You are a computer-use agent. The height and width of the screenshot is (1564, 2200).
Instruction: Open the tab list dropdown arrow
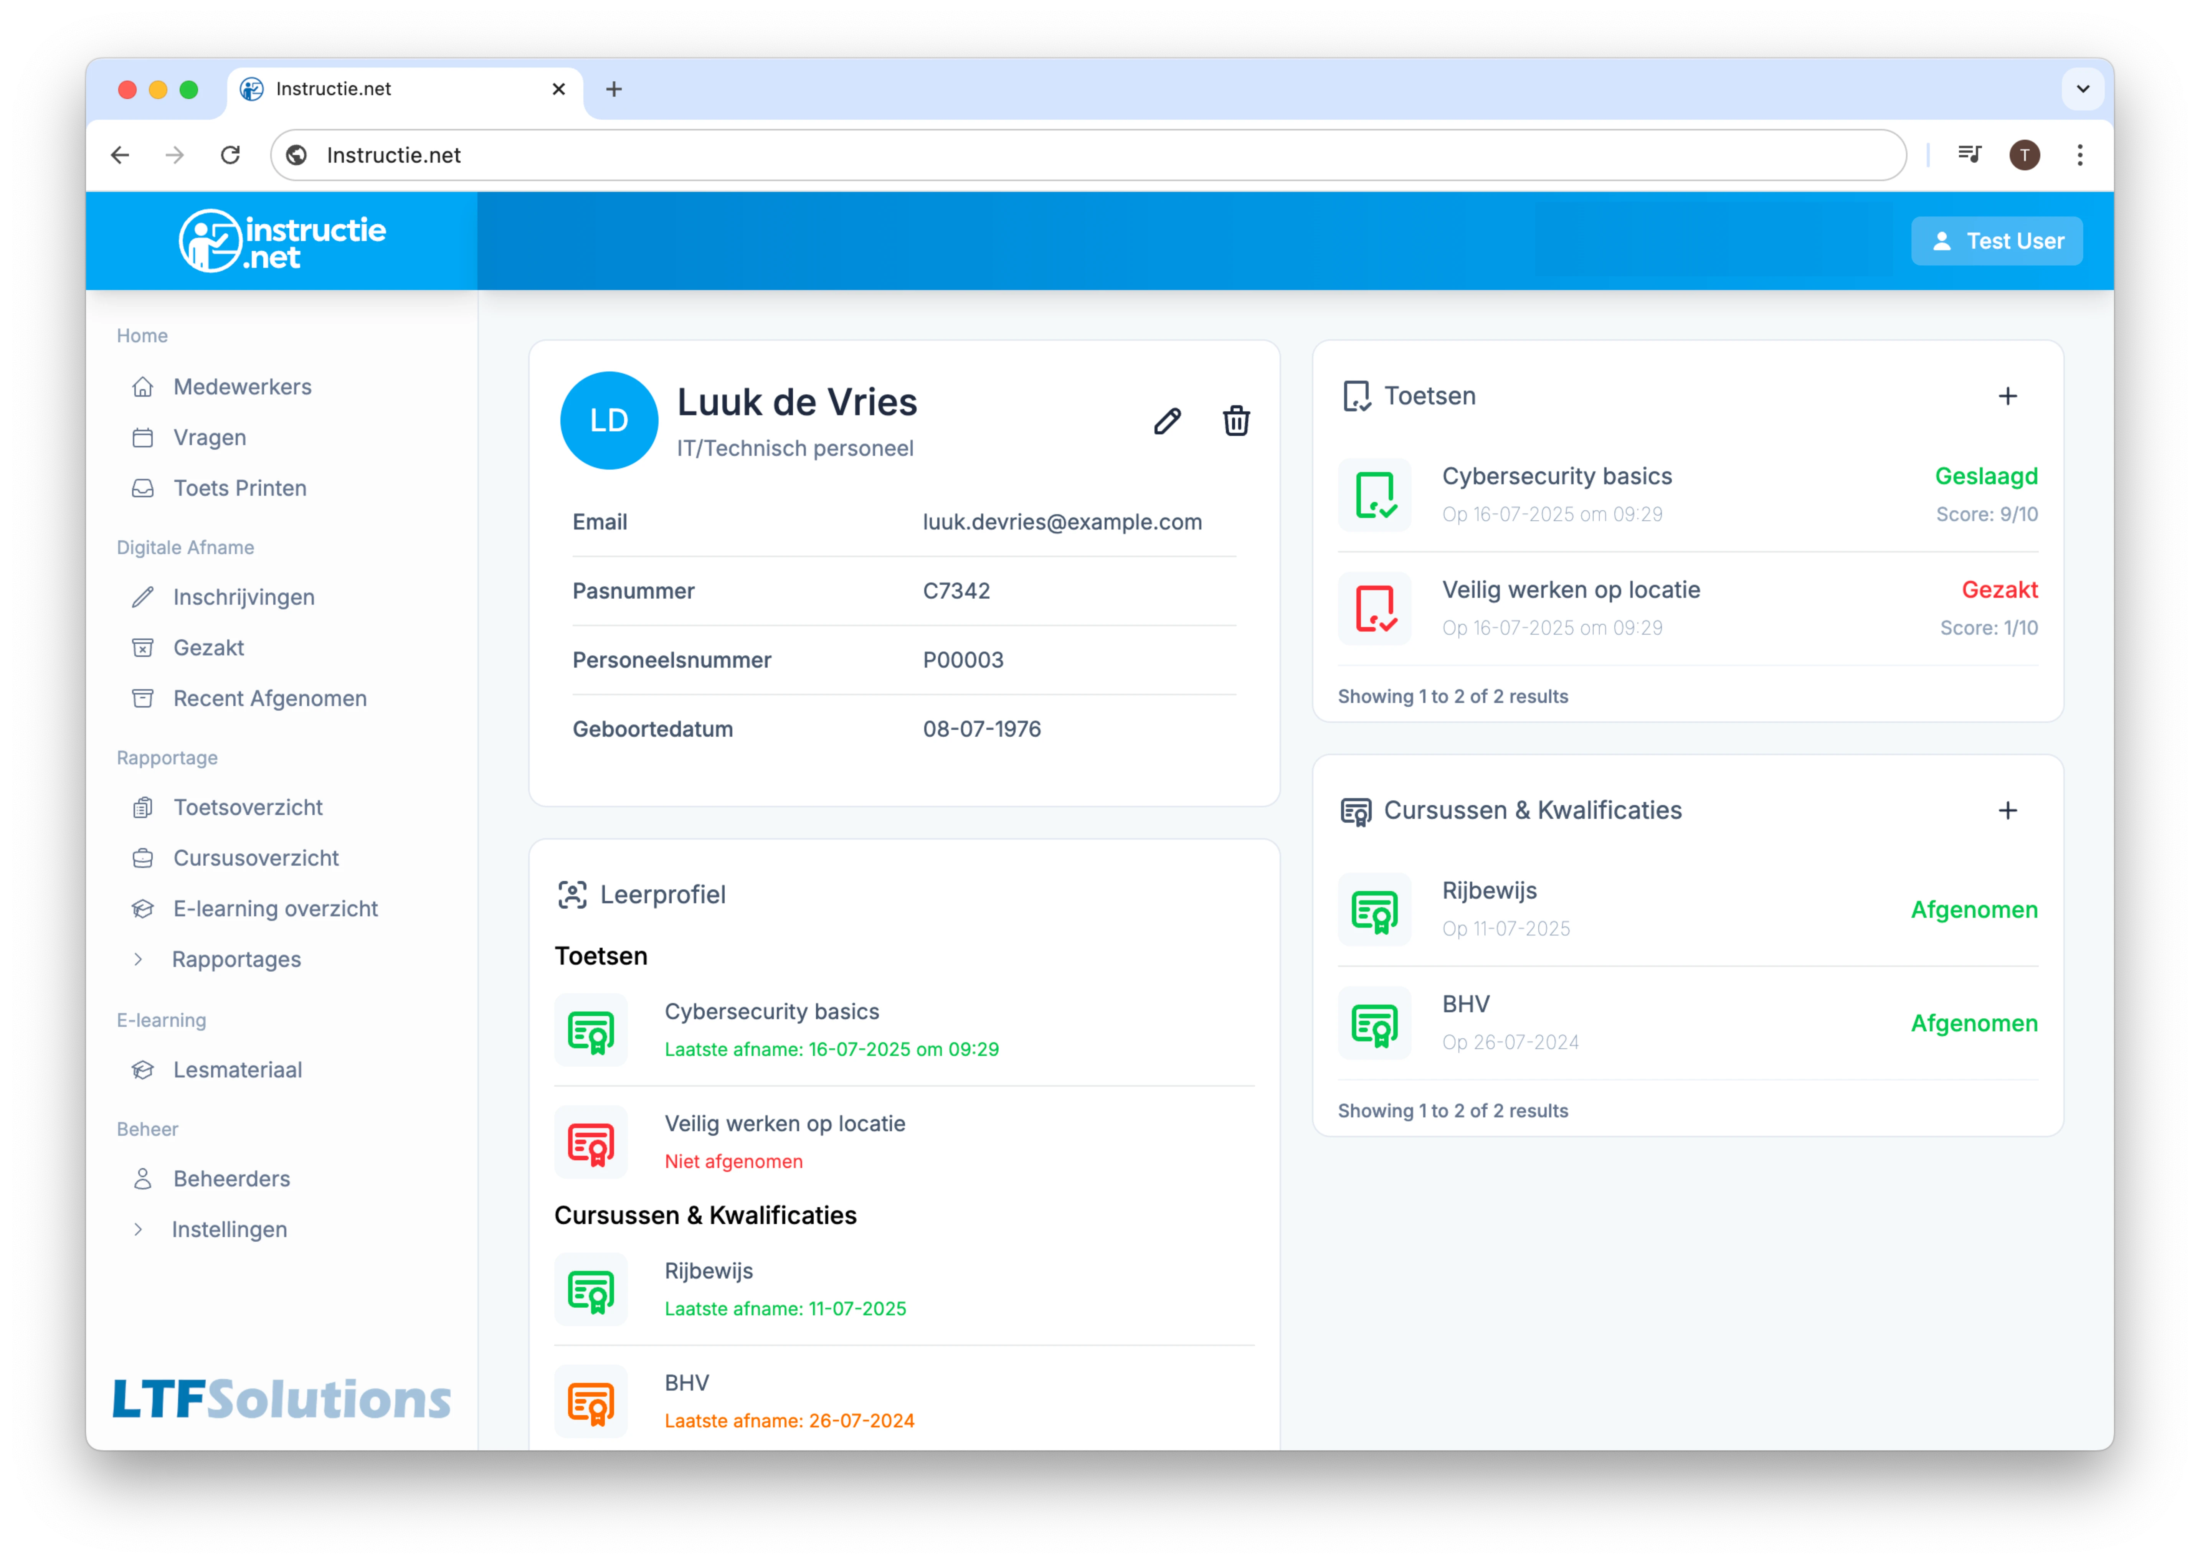pos(2083,89)
